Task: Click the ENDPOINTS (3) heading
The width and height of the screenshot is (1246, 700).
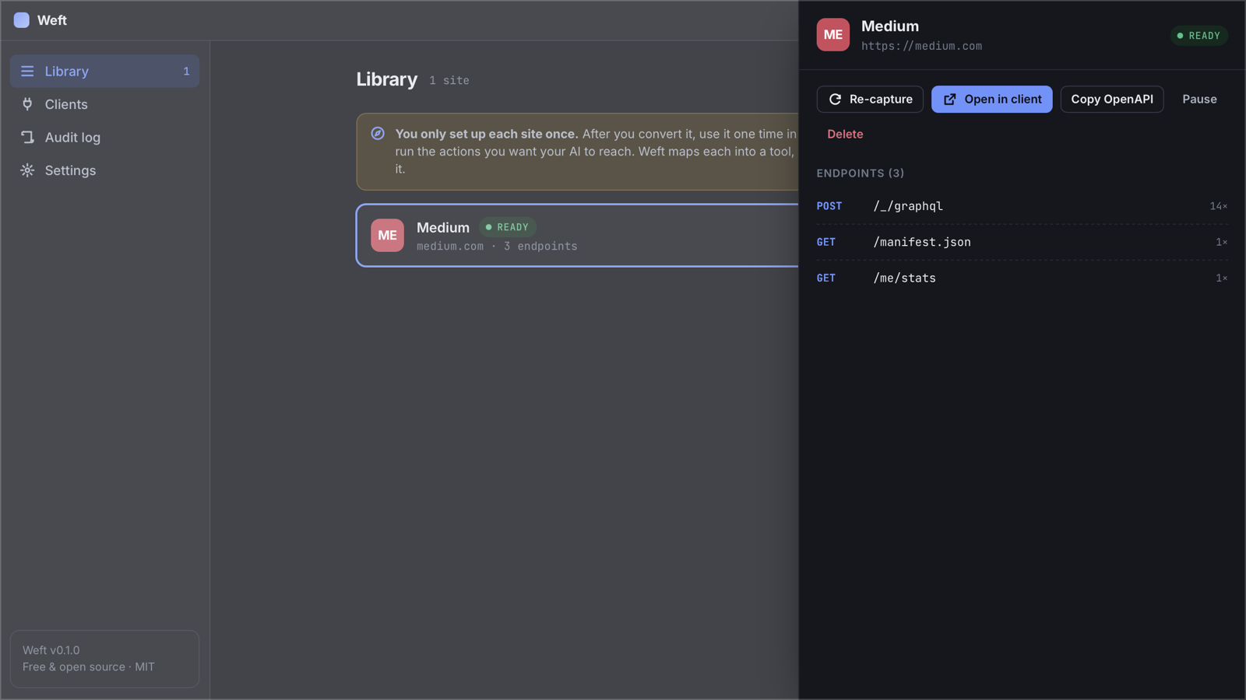Action: 860,173
